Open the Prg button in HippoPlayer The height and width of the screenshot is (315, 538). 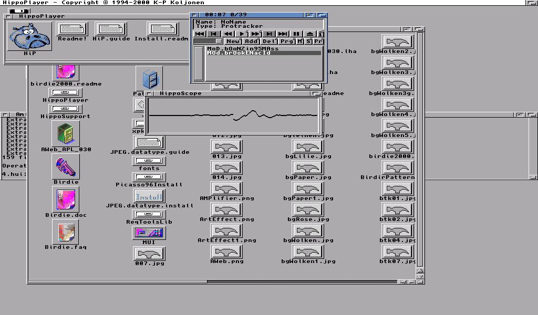click(287, 41)
